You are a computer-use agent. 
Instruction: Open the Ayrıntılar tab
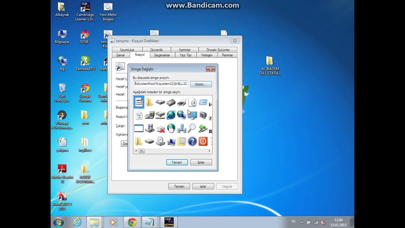[185, 50]
